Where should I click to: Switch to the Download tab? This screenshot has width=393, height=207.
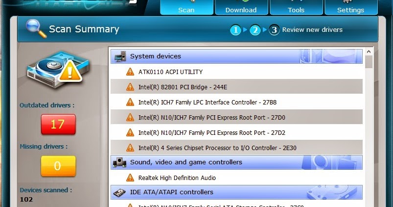[241, 7]
